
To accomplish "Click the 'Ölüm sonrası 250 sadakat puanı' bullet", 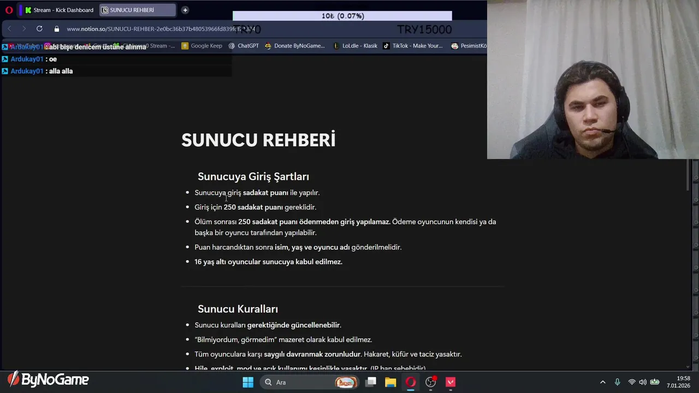I will [345, 227].
